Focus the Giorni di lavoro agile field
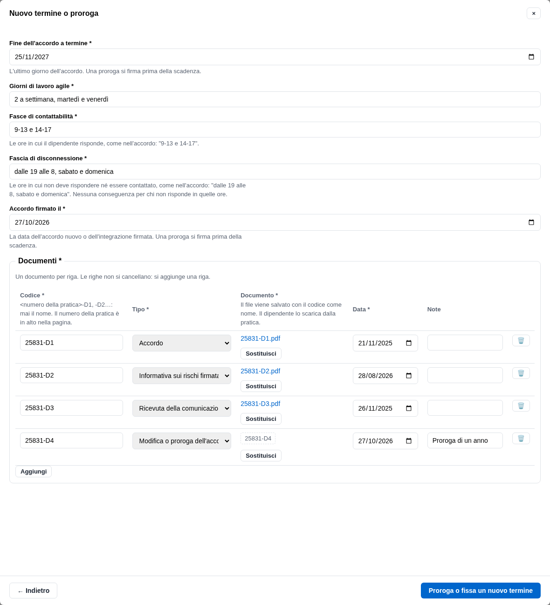This screenshot has width=550, height=605. (275, 99)
